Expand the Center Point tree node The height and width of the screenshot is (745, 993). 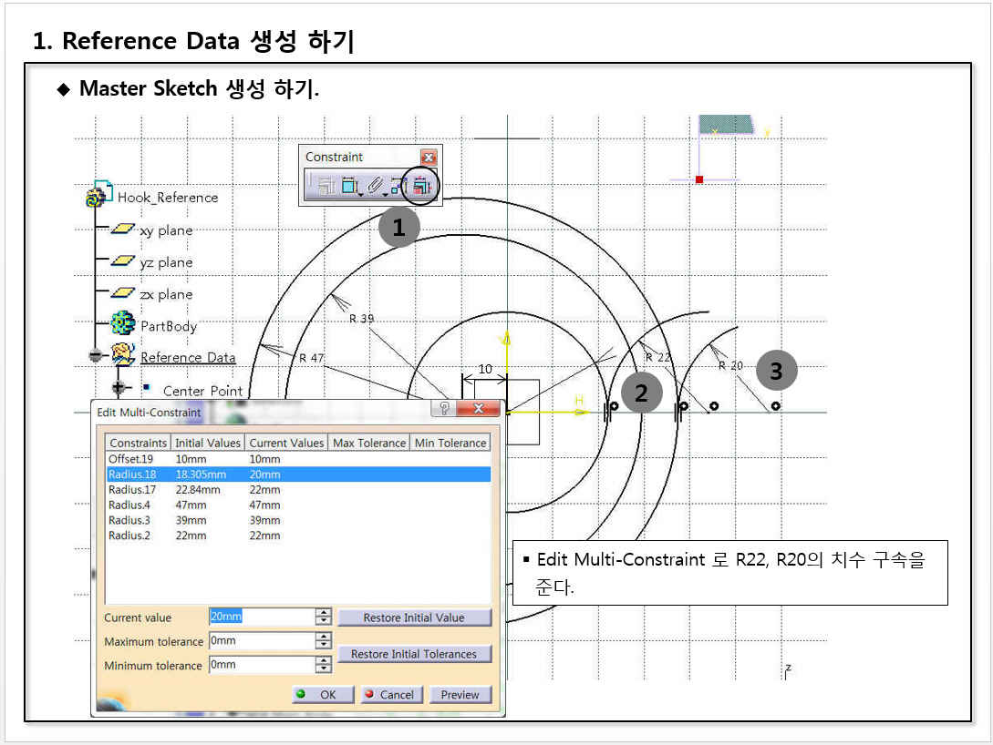pyautogui.click(x=119, y=389)
